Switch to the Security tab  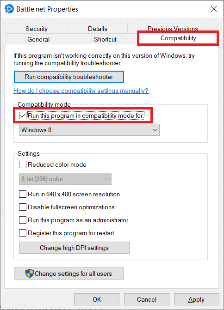pos(37,29)
